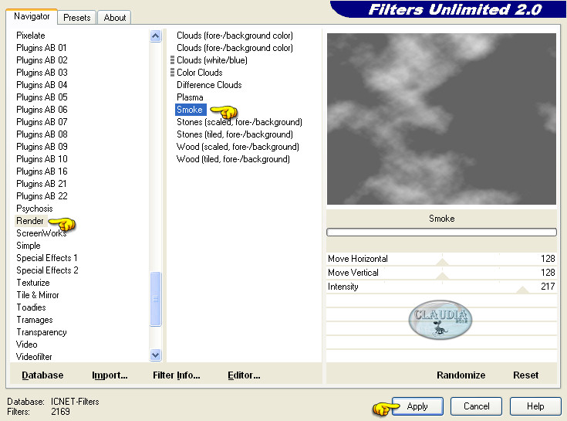
Task: Select Plugins AB 05 category
Action: pyautogui.click(x=42, y=97)
